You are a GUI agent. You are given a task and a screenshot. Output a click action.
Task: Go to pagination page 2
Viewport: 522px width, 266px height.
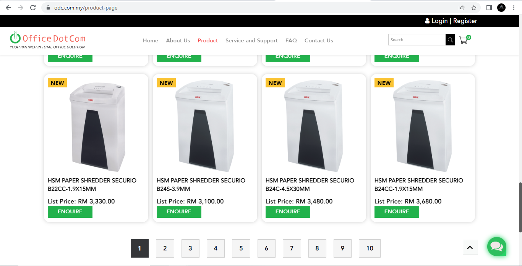165,248
